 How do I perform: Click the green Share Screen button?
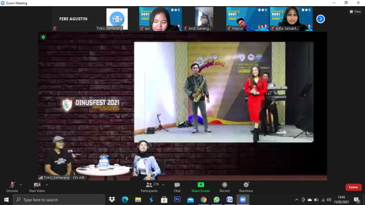pos(201,187)
